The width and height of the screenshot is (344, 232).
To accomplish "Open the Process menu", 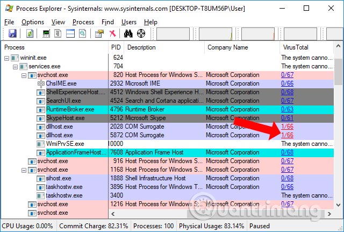I will point(83,22).
